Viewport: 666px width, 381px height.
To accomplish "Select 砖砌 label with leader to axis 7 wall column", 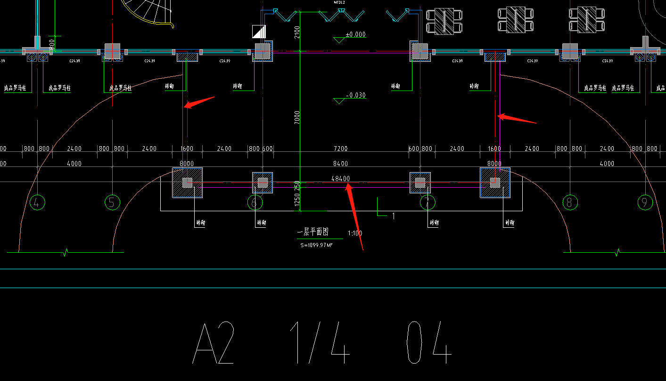I will [395, 86].
